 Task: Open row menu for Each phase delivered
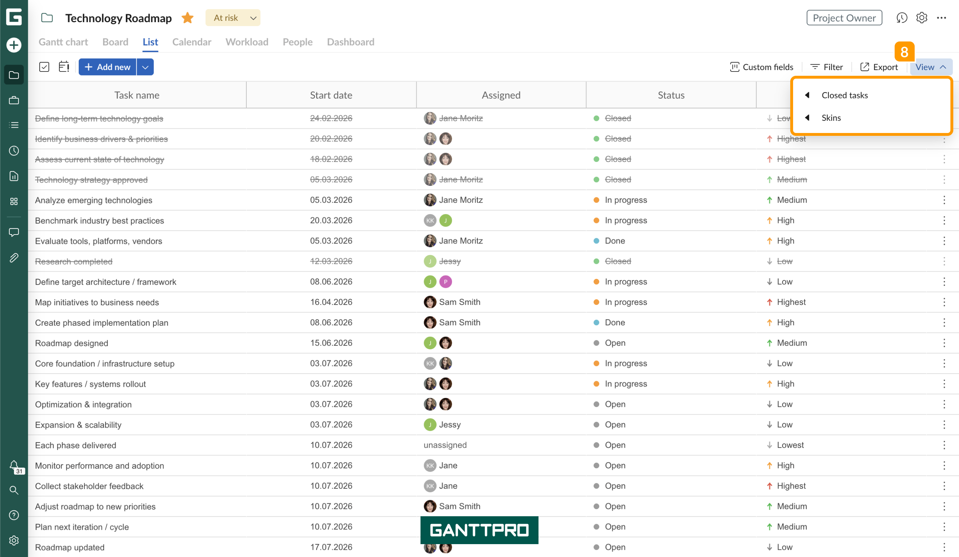(x=944, y=445)
